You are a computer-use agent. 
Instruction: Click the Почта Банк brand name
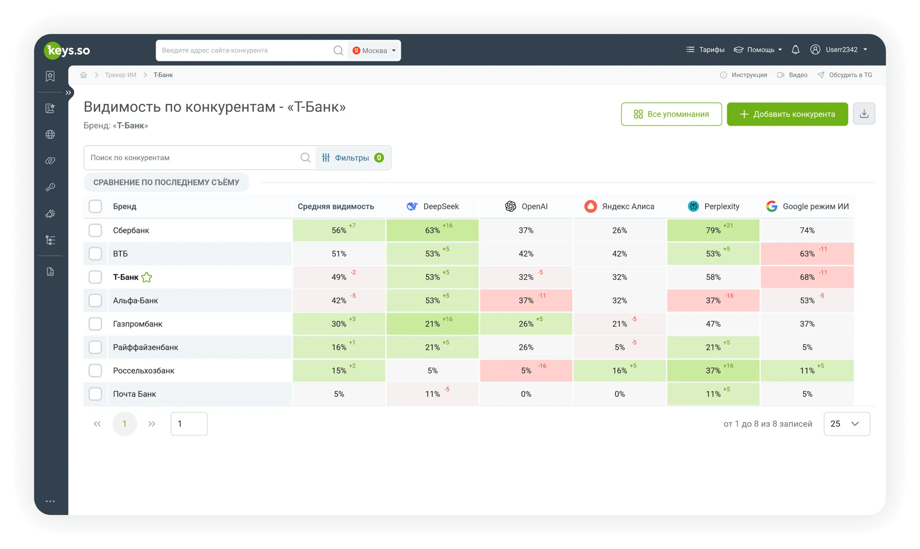[x=135, y=394]
